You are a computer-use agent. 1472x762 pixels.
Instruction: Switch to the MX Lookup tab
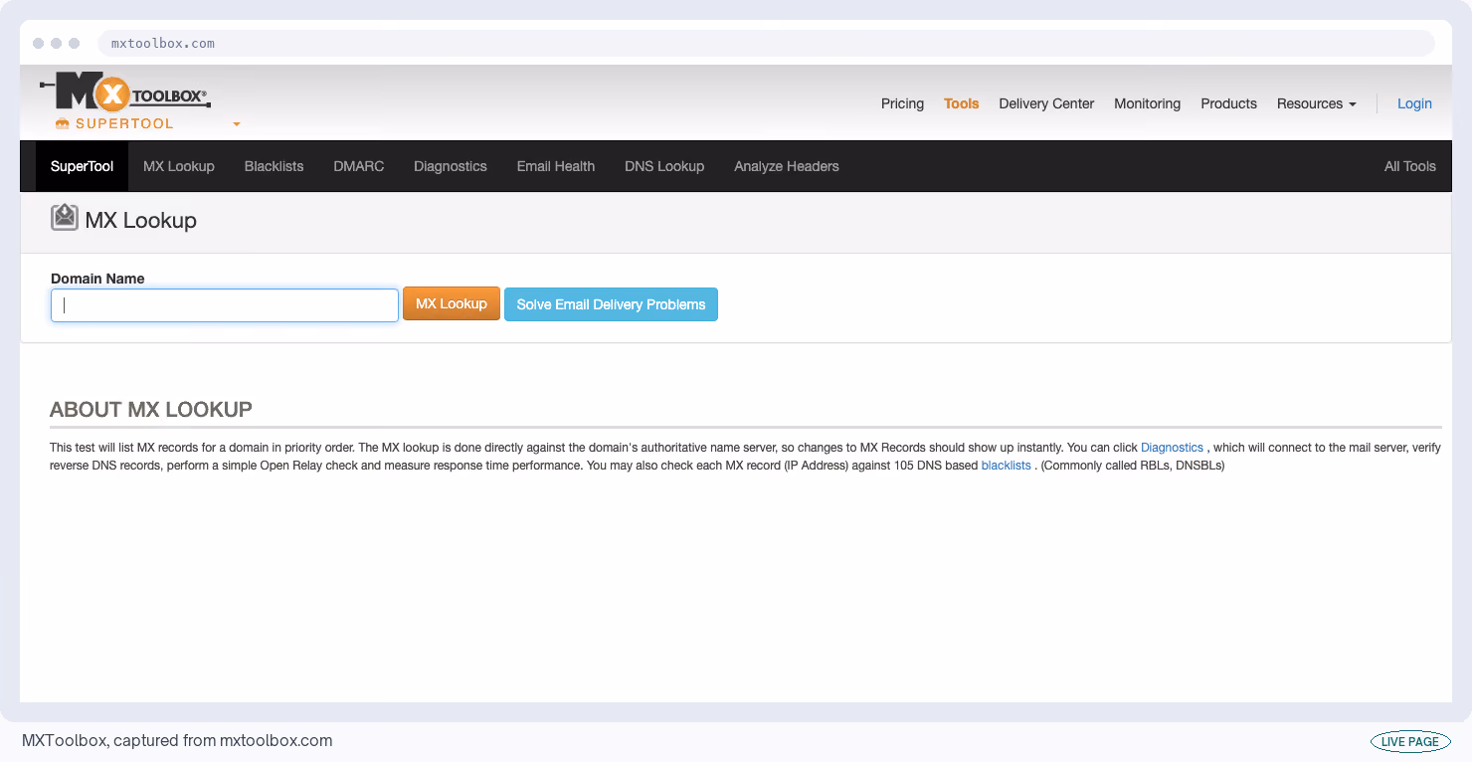point(179,166)
